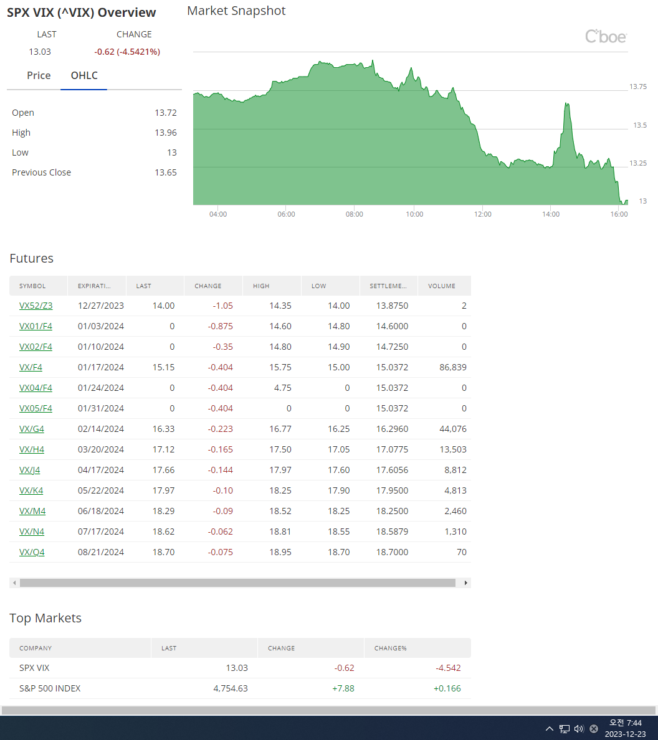Sort futures by CHANGE column header
This screenshot has width=658, height=740.
coord(214,286)
